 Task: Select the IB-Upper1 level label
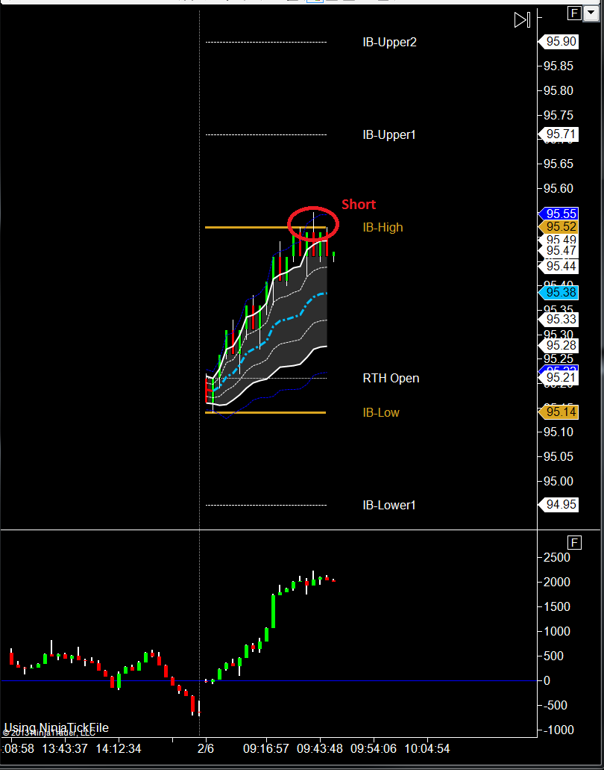pos(388,134)
